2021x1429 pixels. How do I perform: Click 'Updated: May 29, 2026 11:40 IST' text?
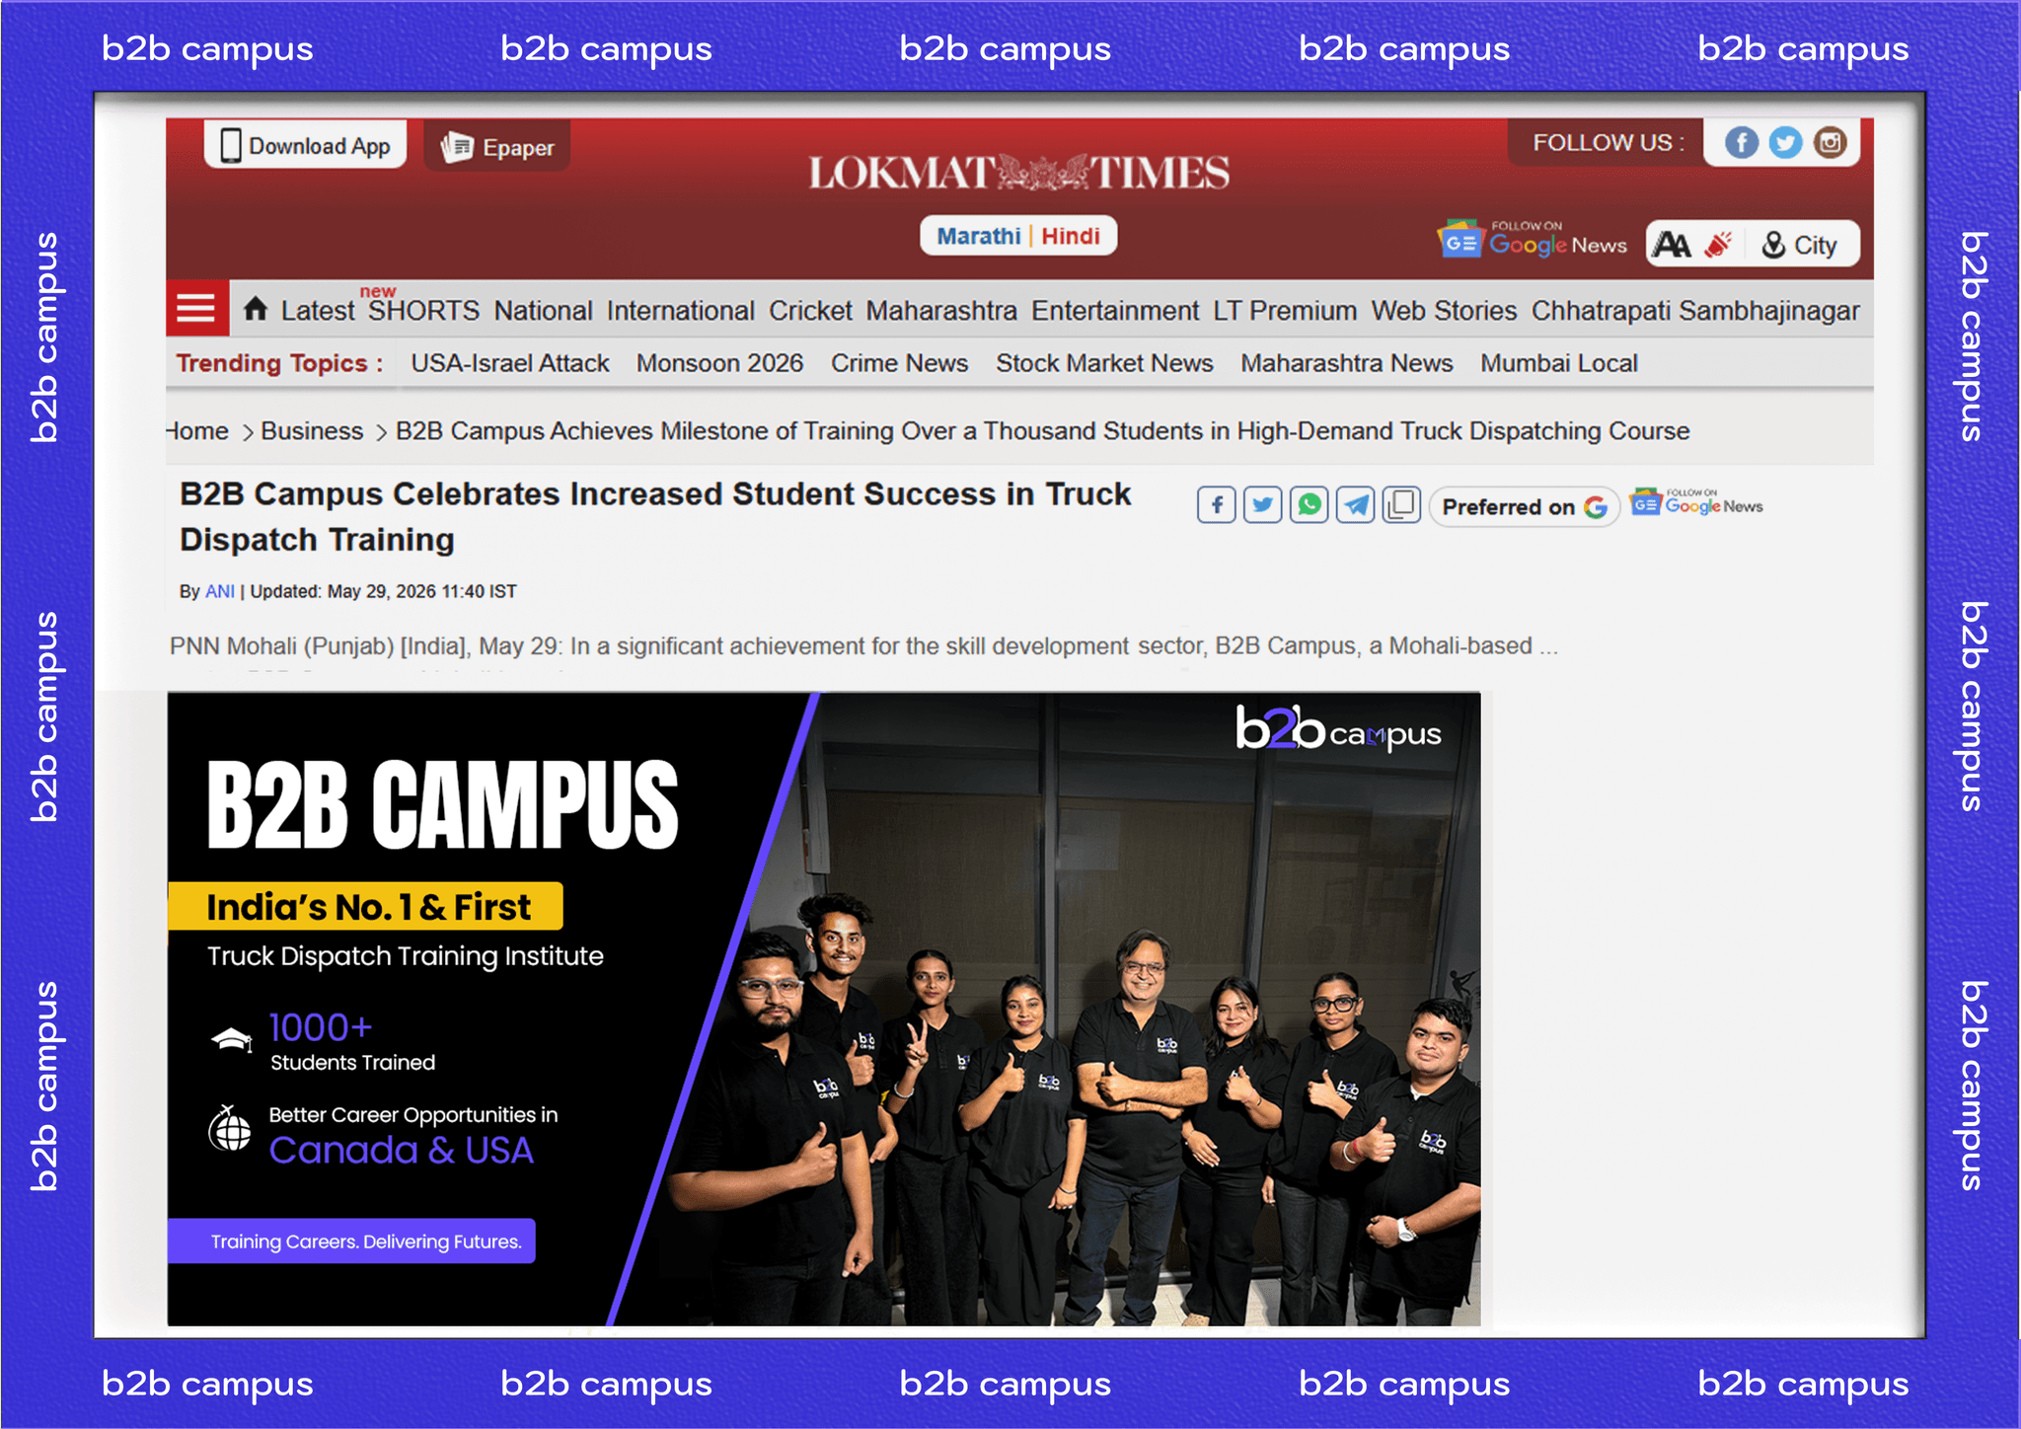point(383,591)
